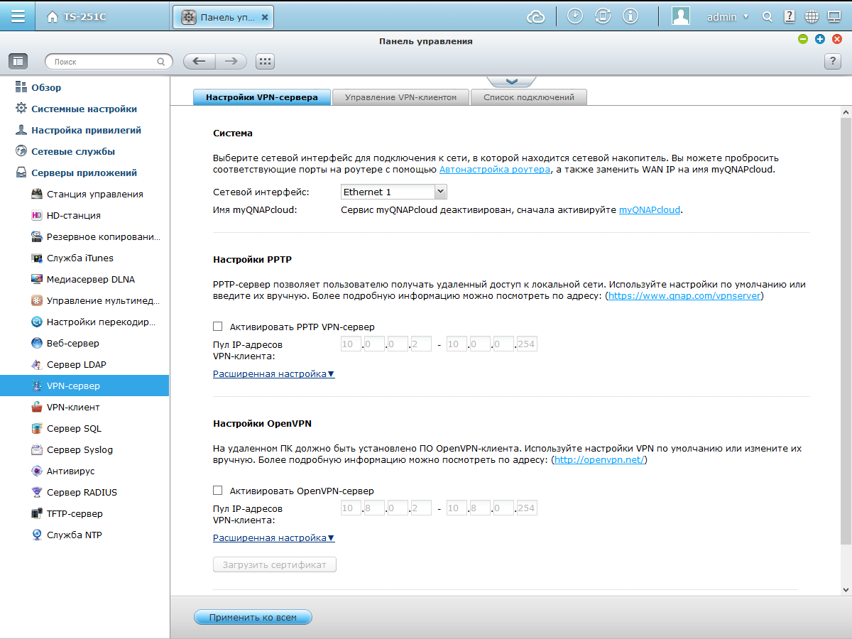852x639 pixels.
Task: Expand Настройка привилегий section
Action: (86, 131)
